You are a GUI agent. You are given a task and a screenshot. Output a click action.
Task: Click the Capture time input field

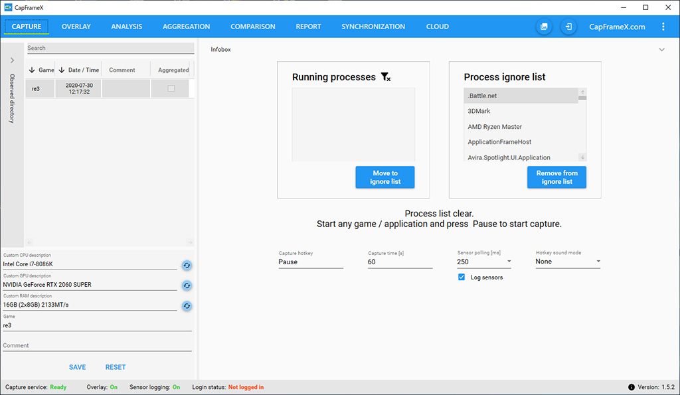[400, 262]
